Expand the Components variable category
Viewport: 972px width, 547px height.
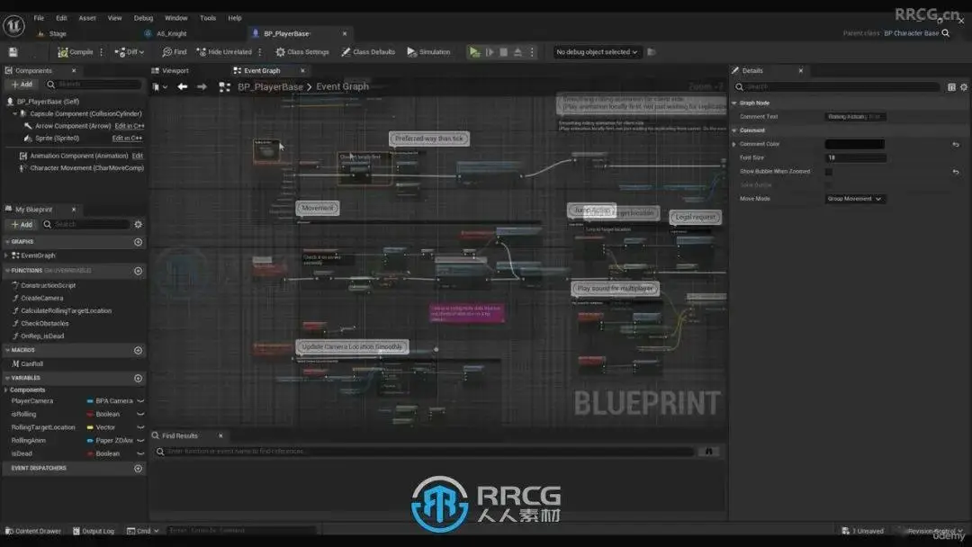click(6, 390)
